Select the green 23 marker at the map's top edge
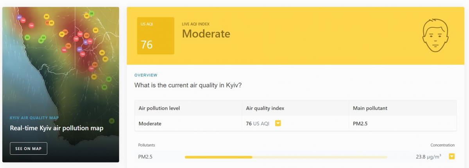469x168 pixels. 91,13
